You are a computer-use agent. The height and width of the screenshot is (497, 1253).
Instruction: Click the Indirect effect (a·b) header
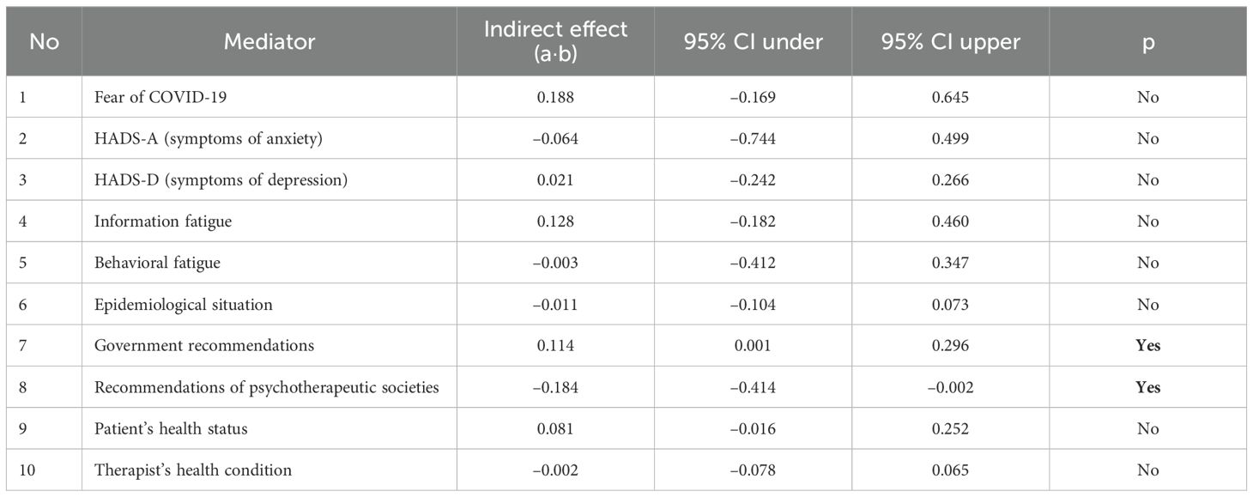555,41
